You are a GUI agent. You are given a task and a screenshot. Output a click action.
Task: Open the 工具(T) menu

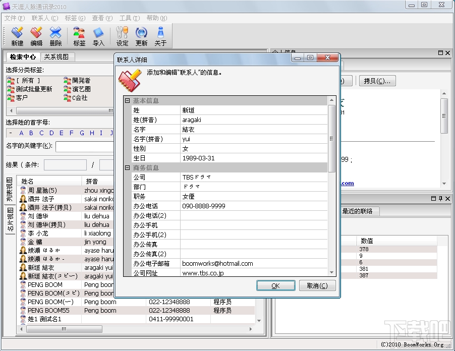[x=130, y=18]
